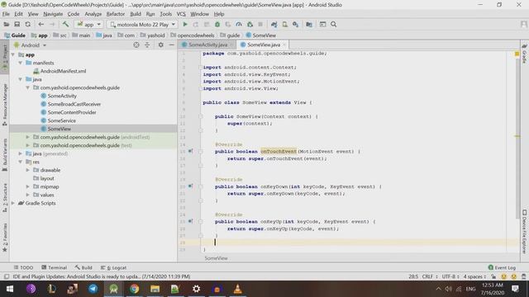
Task: Click the Debug app bug icon
Action: click(217, 24)
